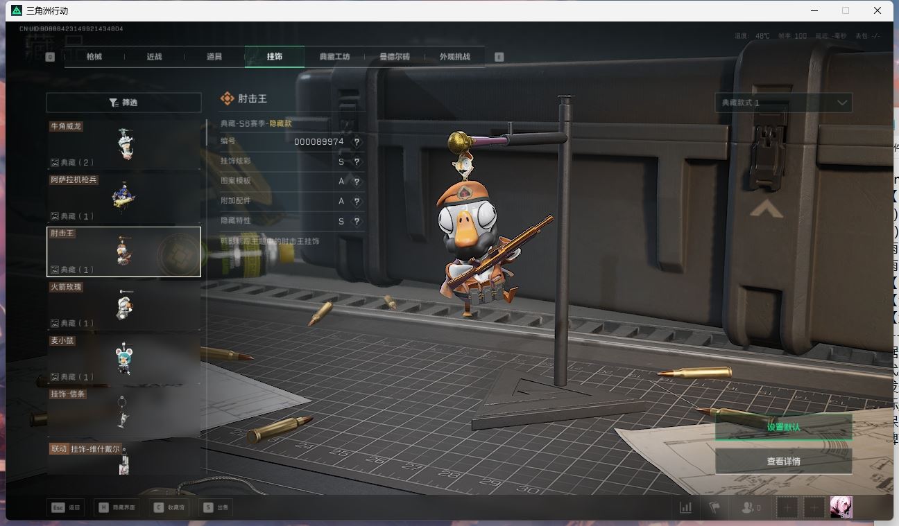The height and width of the screenshot is (526, 899).
Task: Click the 设置默认 button
Action: point(783,427)
